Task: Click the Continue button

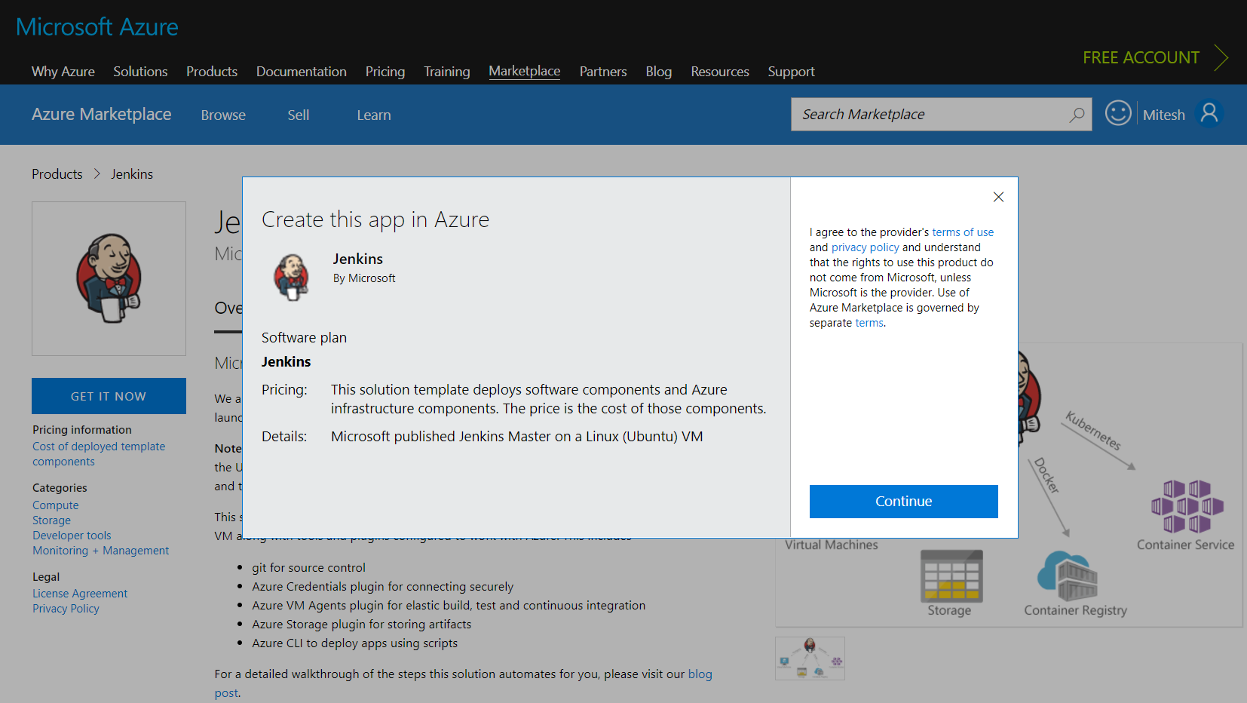Action: coord(904,502)
